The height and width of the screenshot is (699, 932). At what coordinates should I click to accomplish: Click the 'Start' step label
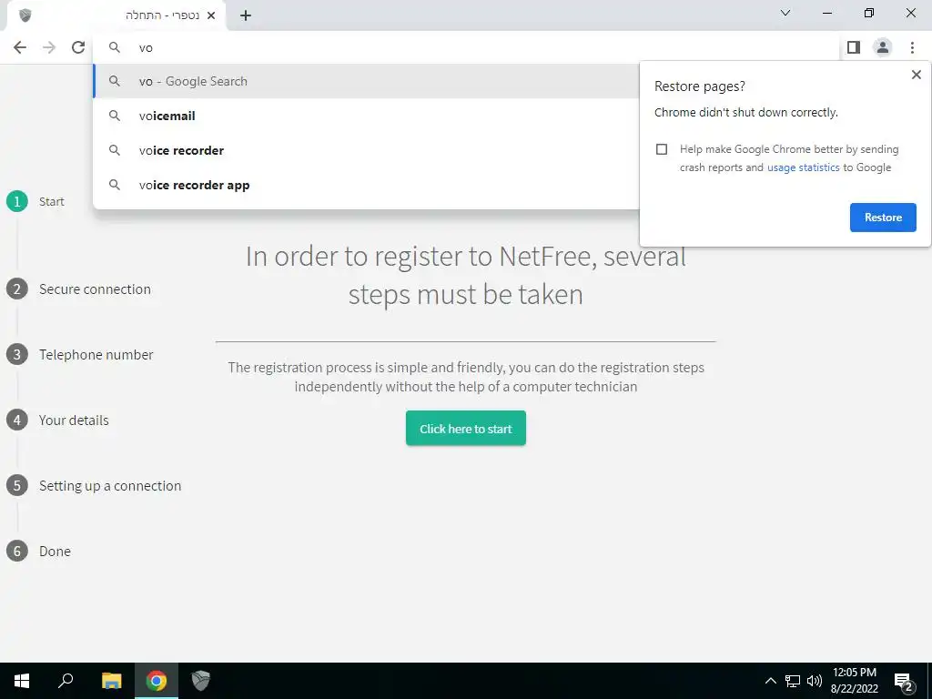pos(52,201)
